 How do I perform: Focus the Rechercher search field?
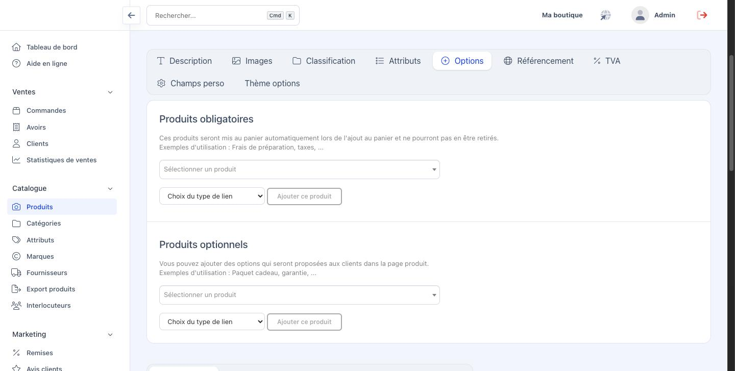pos(223,15)
